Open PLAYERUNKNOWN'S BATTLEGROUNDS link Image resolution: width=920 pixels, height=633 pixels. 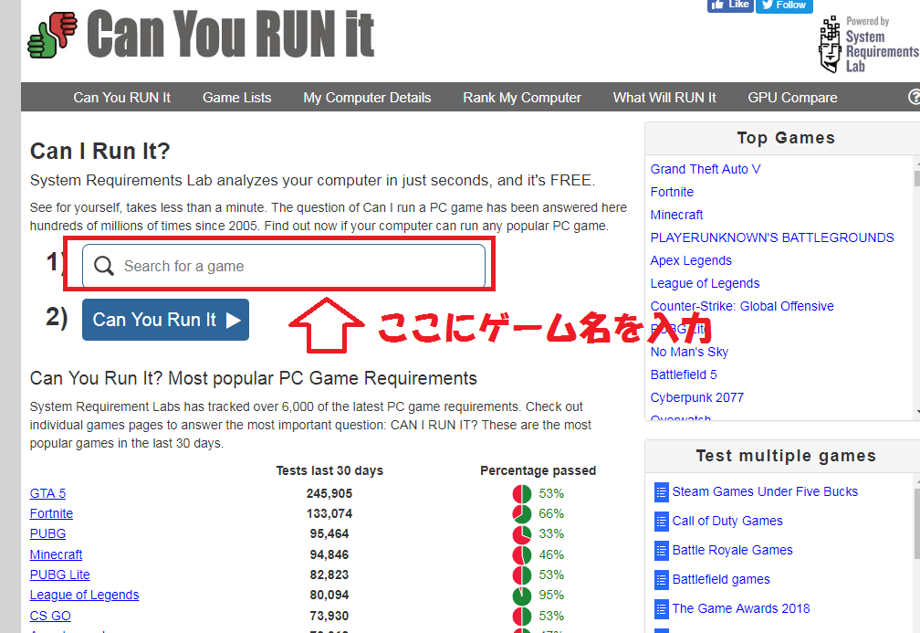pos(772,237)
